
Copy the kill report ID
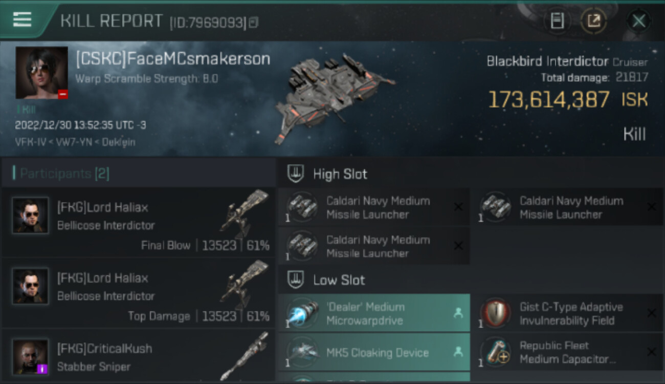[x=254, y=22]
